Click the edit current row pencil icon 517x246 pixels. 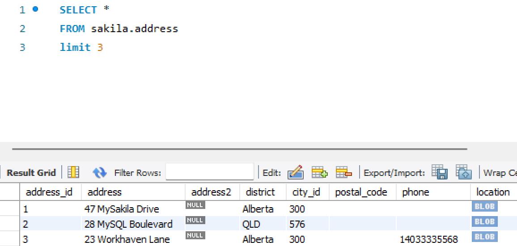click(296, 172)
